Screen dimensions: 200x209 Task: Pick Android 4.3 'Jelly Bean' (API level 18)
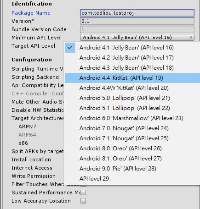tap(132, 68)
